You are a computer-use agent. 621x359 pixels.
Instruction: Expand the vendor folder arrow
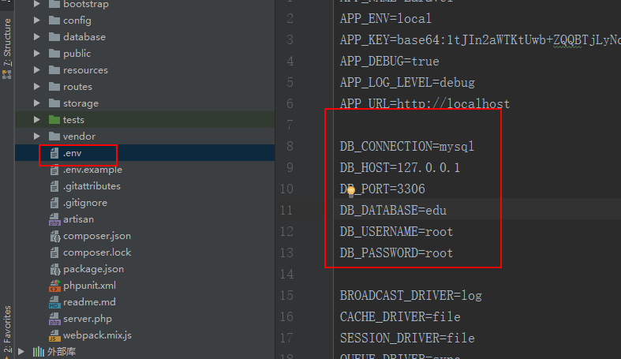coord(37,136)
